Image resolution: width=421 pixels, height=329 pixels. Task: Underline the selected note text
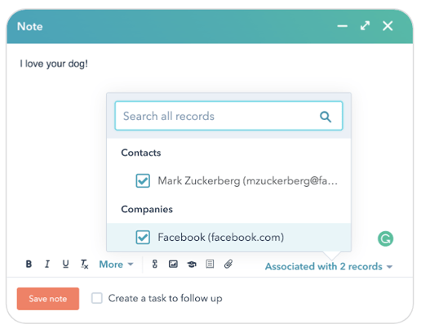tap(65, 264)
